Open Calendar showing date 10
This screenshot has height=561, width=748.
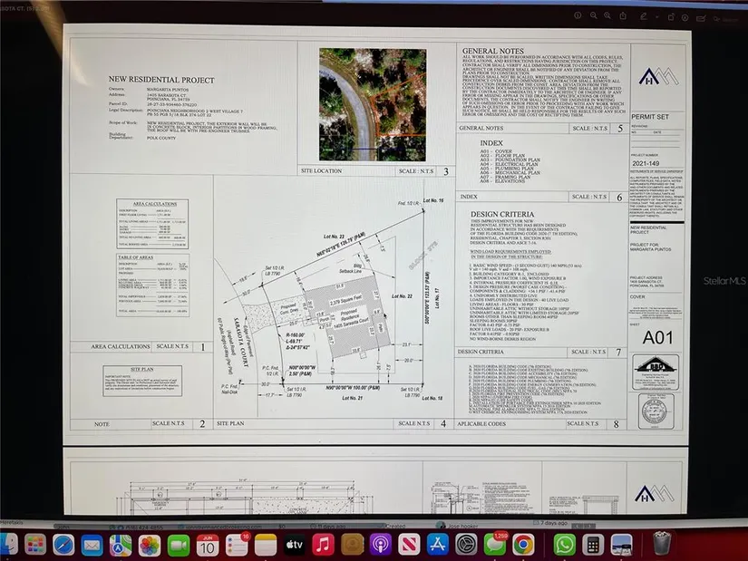click(208, 544)
